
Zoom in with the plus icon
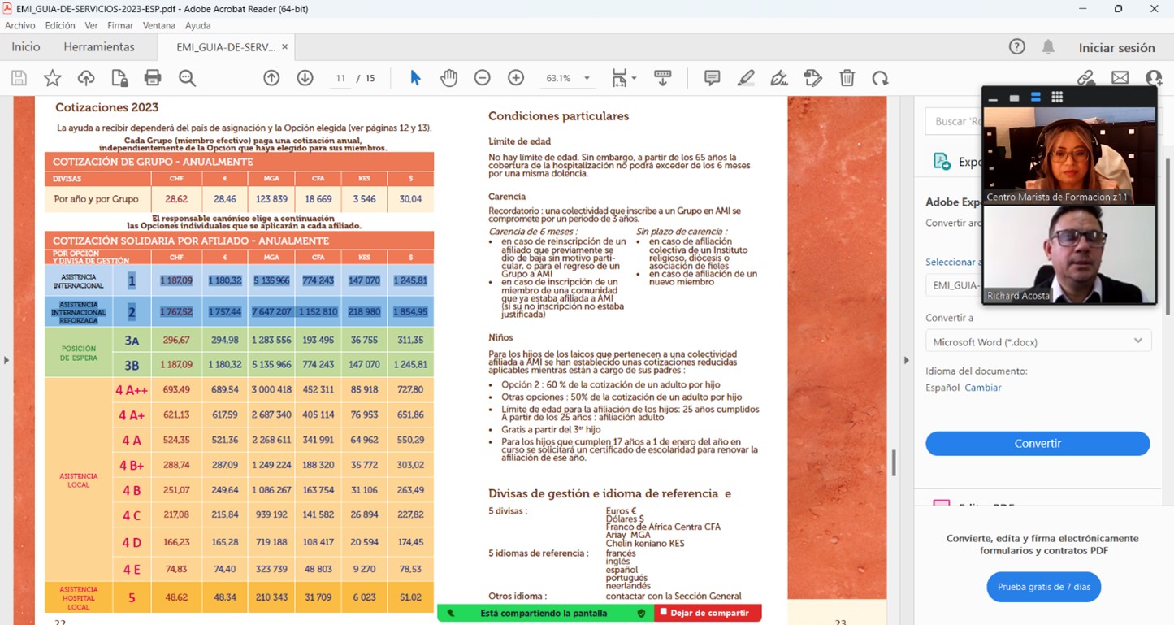coord(516,78)
